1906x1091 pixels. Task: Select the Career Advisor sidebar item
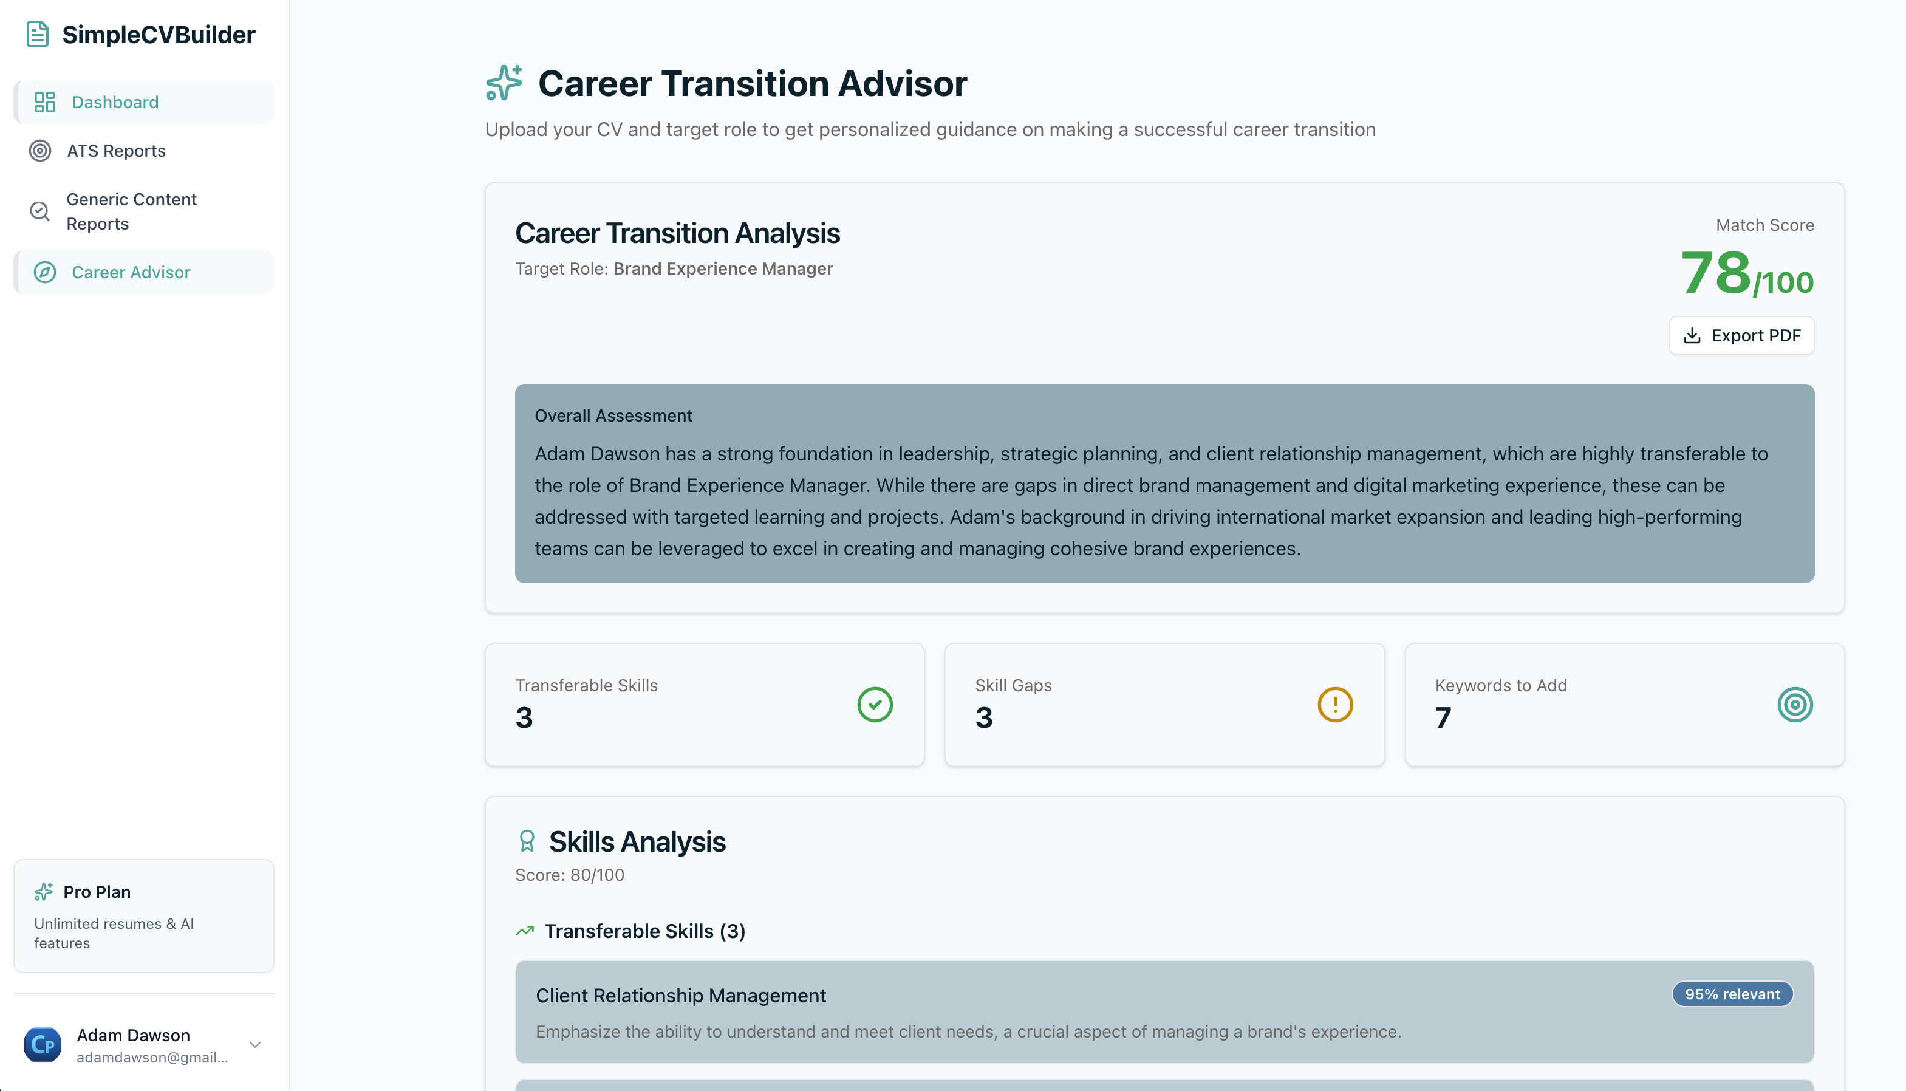pyautogui.click(x=144, y=272)
